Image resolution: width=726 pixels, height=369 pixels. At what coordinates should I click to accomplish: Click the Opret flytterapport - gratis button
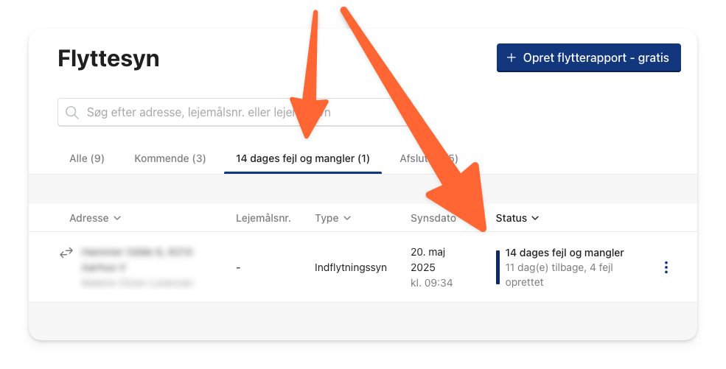click(x=588, y=57)
